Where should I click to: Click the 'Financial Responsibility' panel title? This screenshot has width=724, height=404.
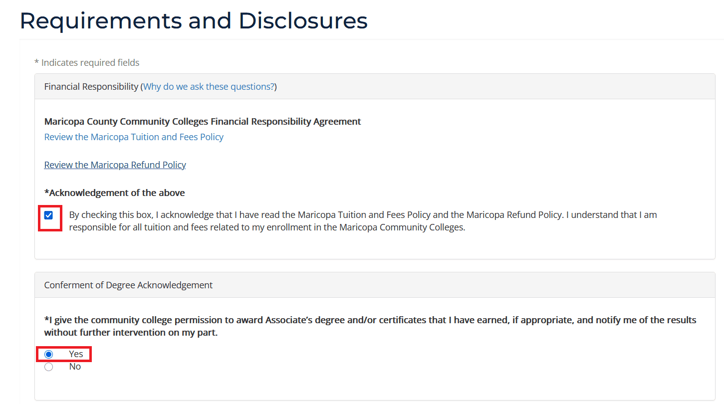coord(91,87)
